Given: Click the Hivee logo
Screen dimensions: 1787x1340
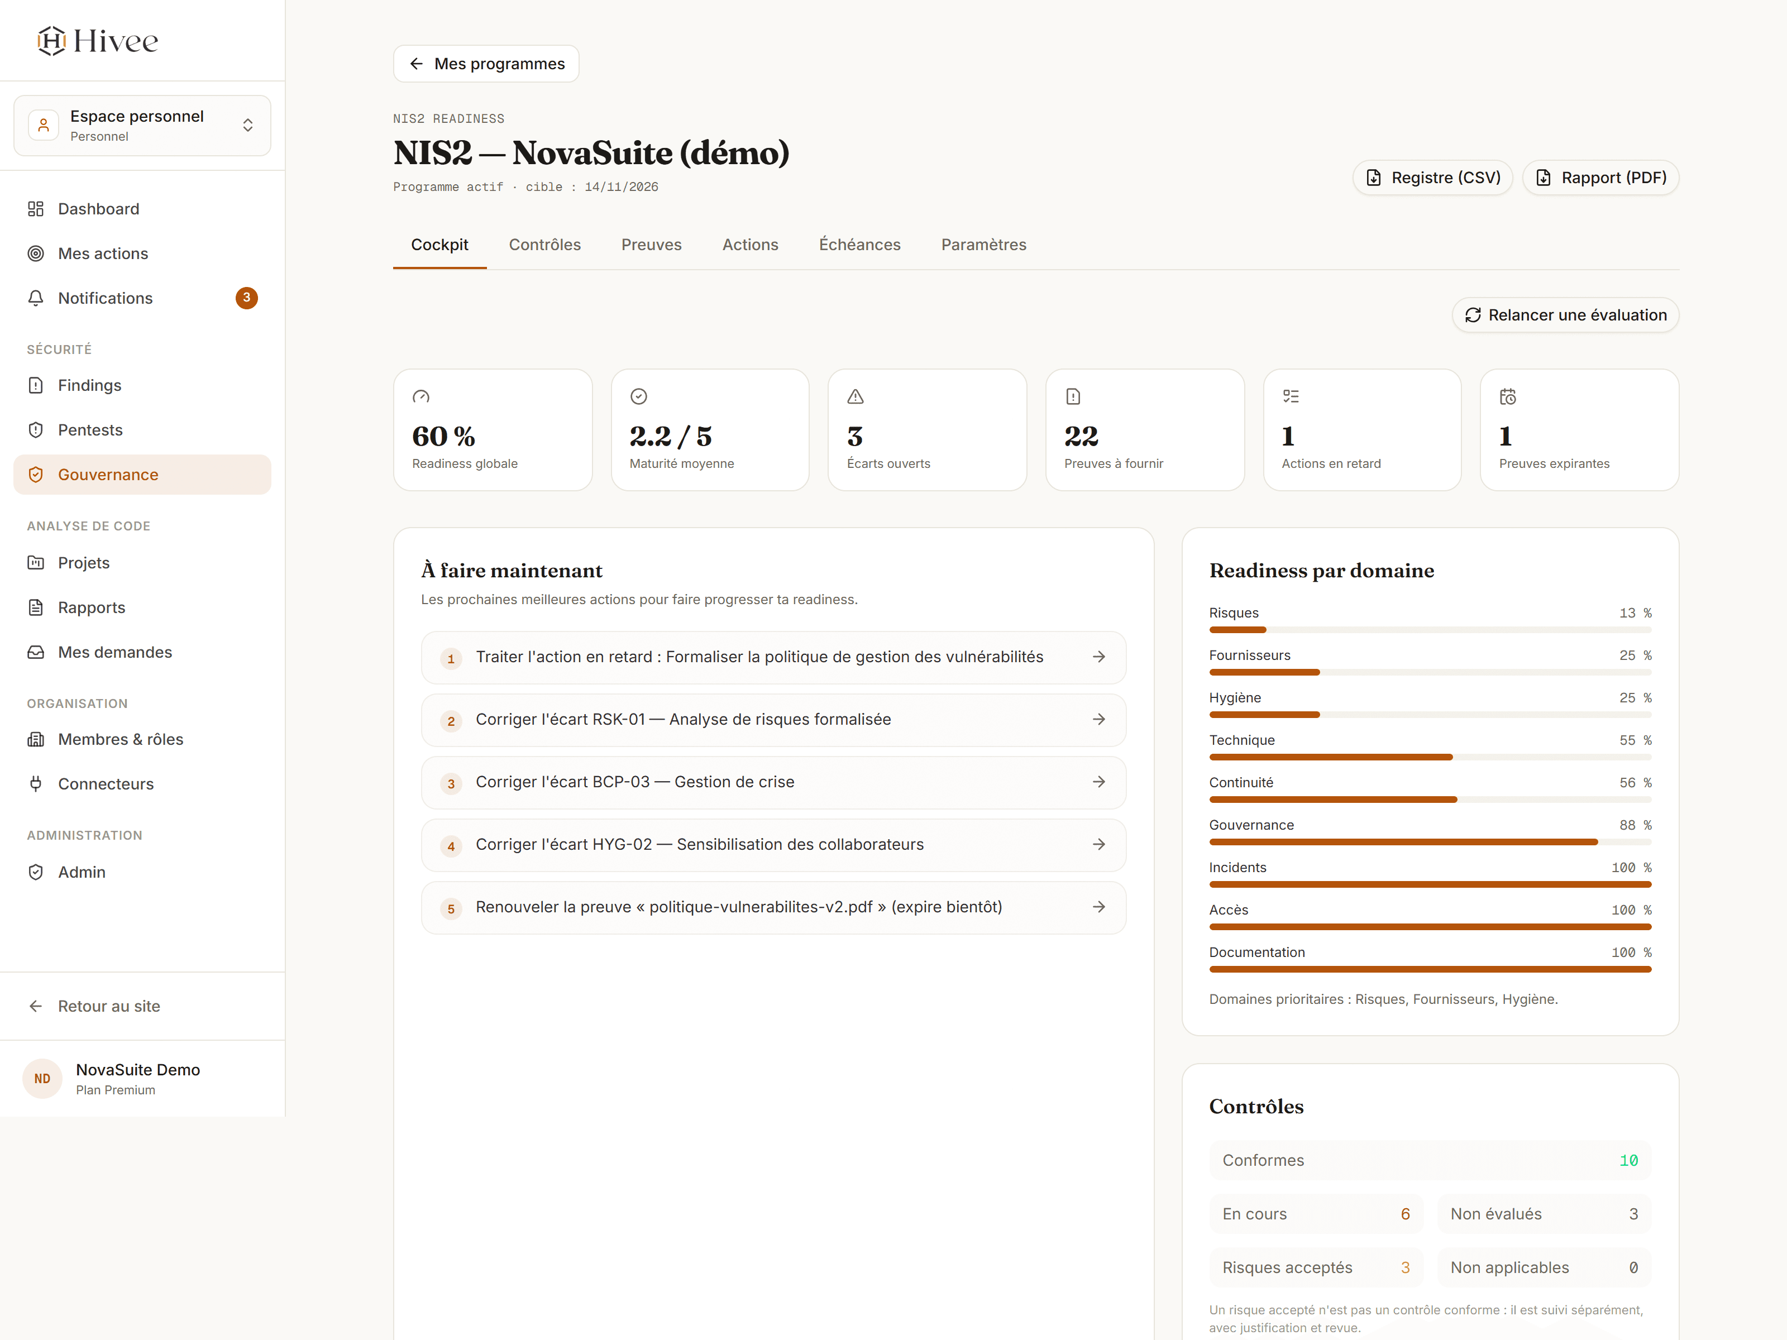Looking at the screenshot, I should (98, 40).
